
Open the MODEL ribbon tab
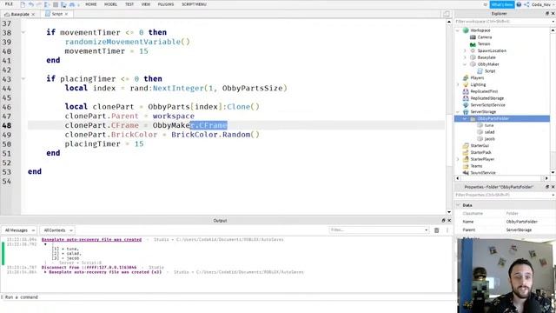110,4
